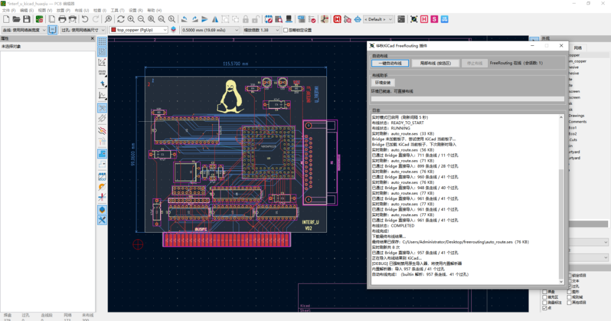
Task: Enable the 焊盘 selection filter checkbox
Action: pyautogui.click(x=545, y=292)
